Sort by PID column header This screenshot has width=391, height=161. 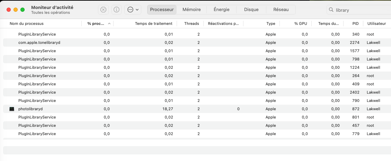click(355, 24)
